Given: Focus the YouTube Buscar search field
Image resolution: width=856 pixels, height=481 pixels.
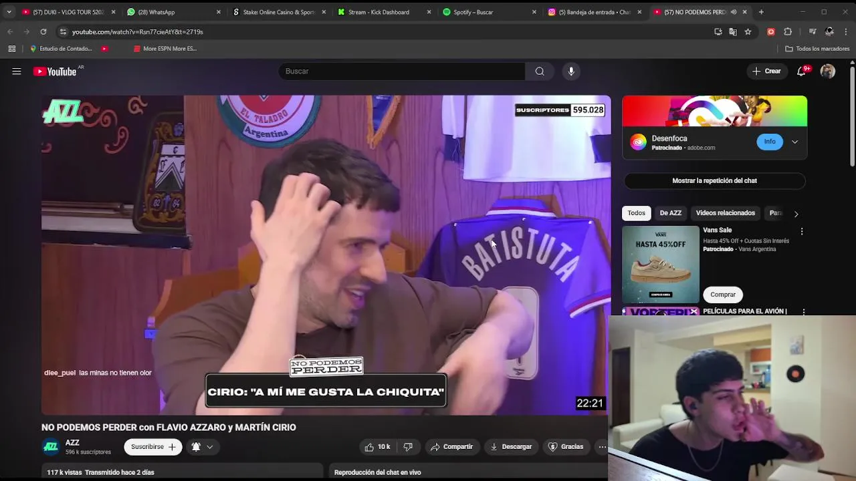Looking at the screenshot, I should pyautogui.click(x=401, y=71).
